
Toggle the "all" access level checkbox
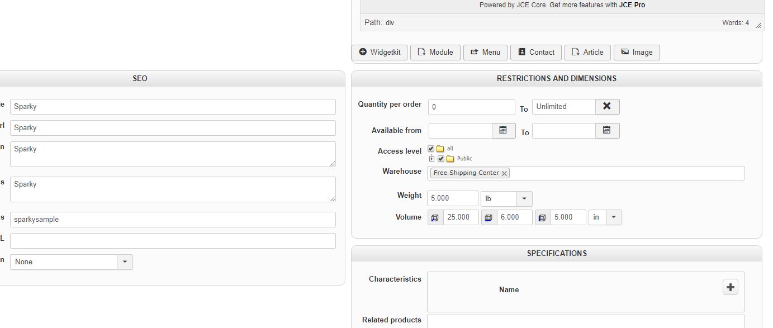pos(431,149)
